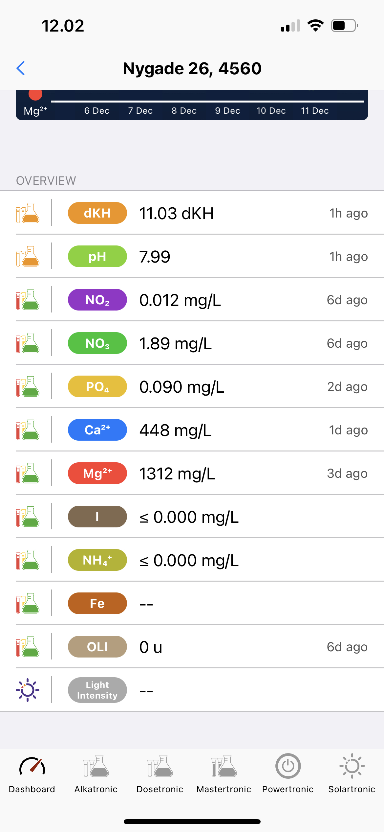Screen dimensions: 384x832
Task: Select the grey Light Intensity badge
Action: [97, 690]
